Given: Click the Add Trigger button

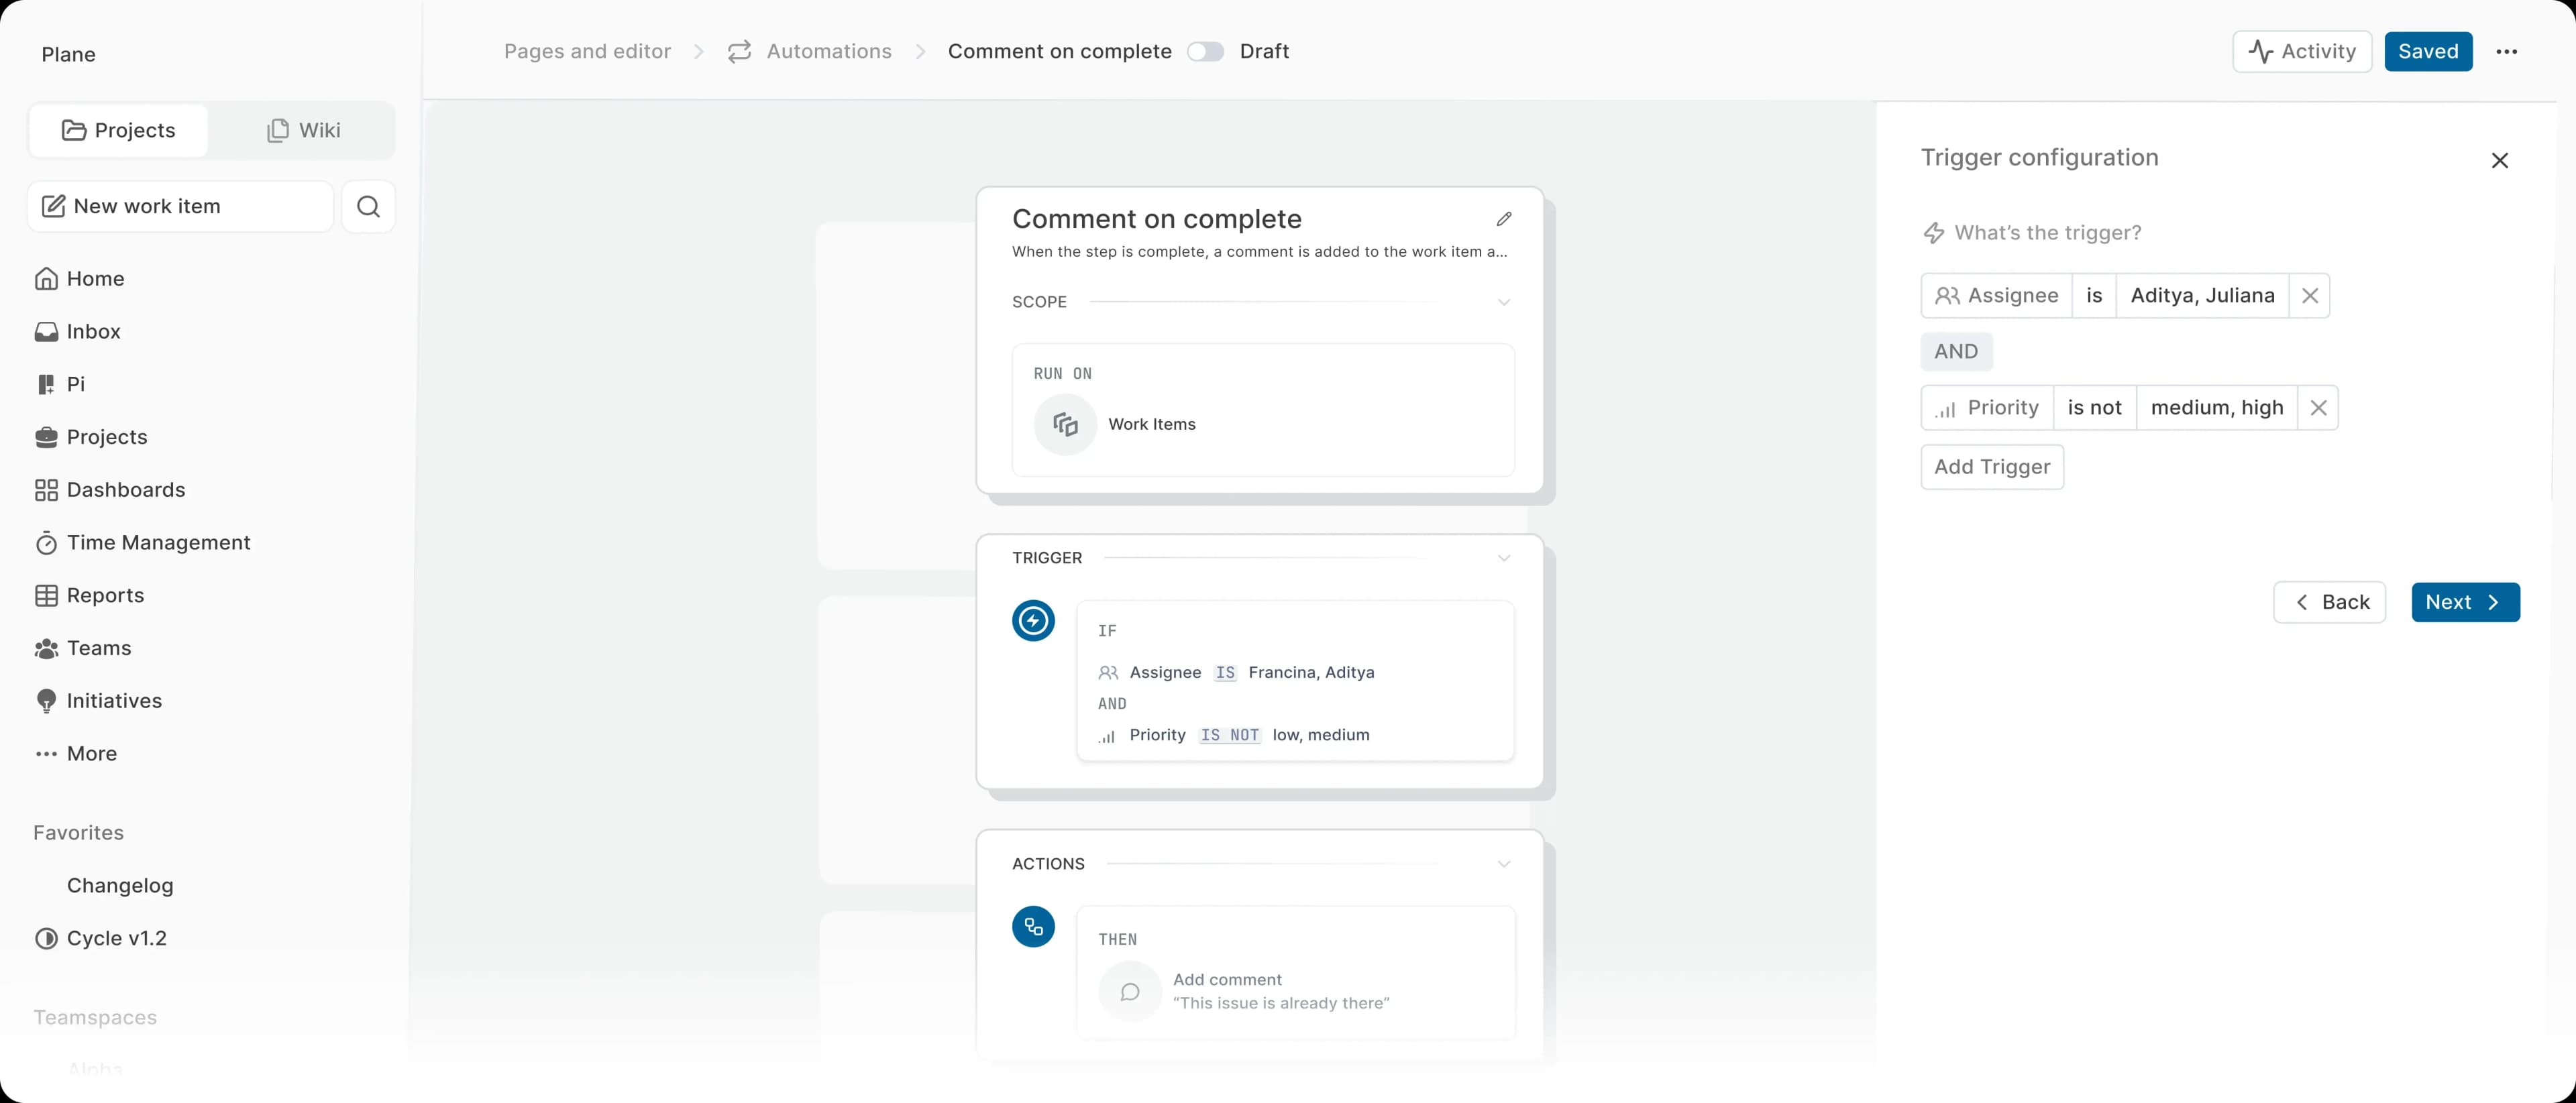Looking at the screenshot, I should (x=1991, y=467).
